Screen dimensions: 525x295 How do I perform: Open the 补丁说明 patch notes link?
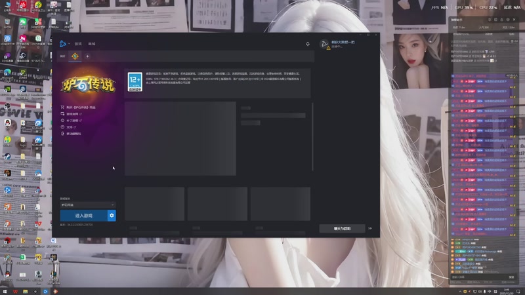[72, 121]
